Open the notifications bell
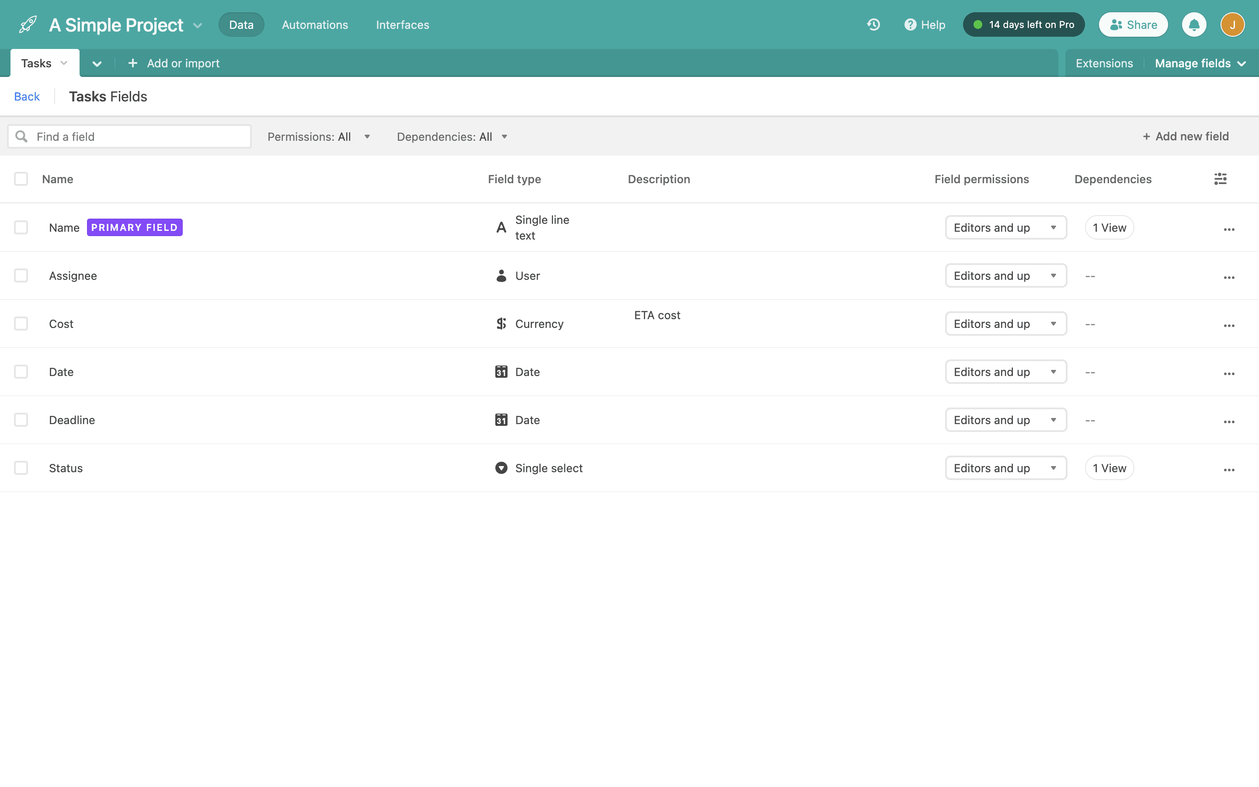This screenshot has width=1259, height=787. (x=1194, y=24)
